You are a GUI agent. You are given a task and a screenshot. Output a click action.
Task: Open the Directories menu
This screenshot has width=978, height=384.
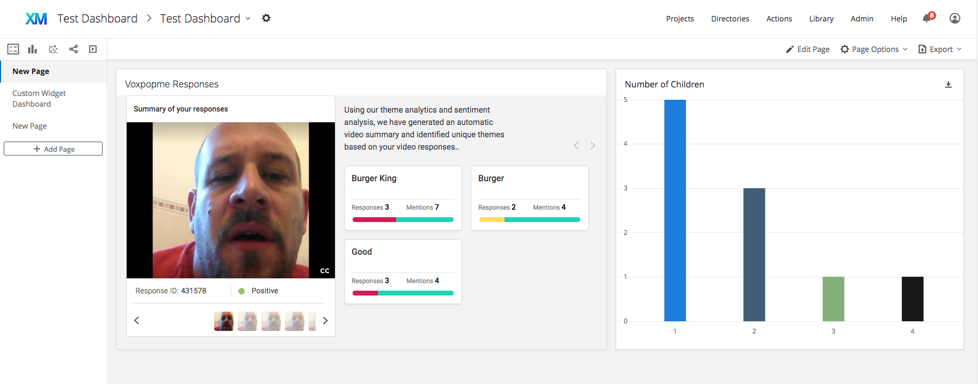click(x=730, y=19)
